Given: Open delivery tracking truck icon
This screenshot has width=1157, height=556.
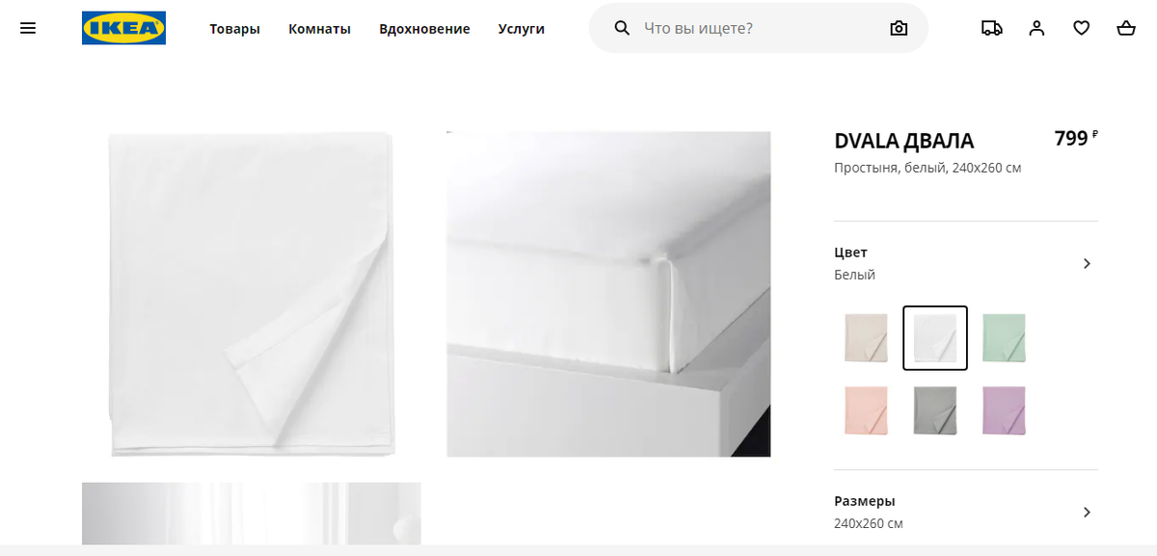Looking at the screenshot, I should pos(991,28).
